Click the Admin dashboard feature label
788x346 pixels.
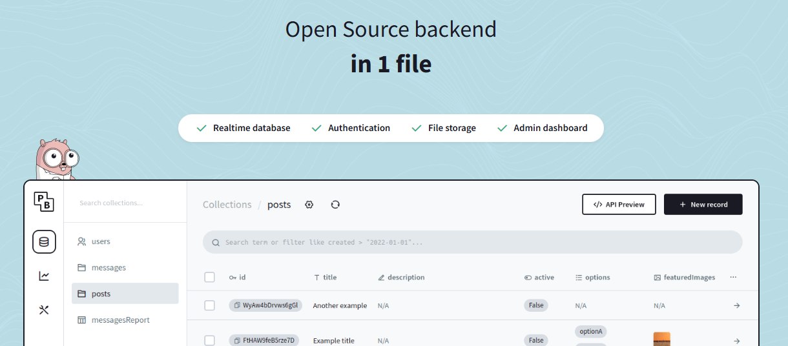550,128
